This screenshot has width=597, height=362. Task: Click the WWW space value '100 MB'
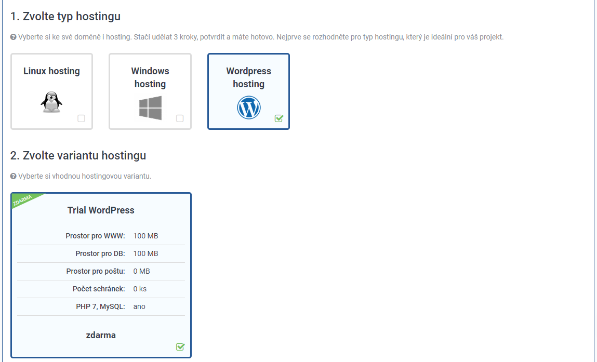[x=145, y=236]
